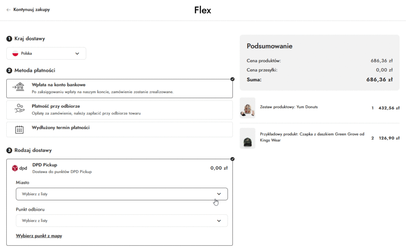The image size is (406, 250).
Task: Click Kontynuuj zakupy link
Action: click(32, 10)
